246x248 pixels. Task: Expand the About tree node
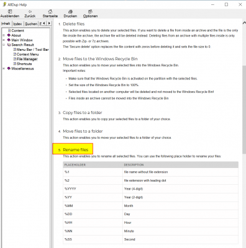[x=4, y=35]
